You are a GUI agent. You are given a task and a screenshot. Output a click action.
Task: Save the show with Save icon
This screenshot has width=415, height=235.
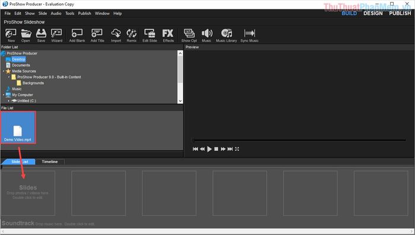(x=41, y=36)
